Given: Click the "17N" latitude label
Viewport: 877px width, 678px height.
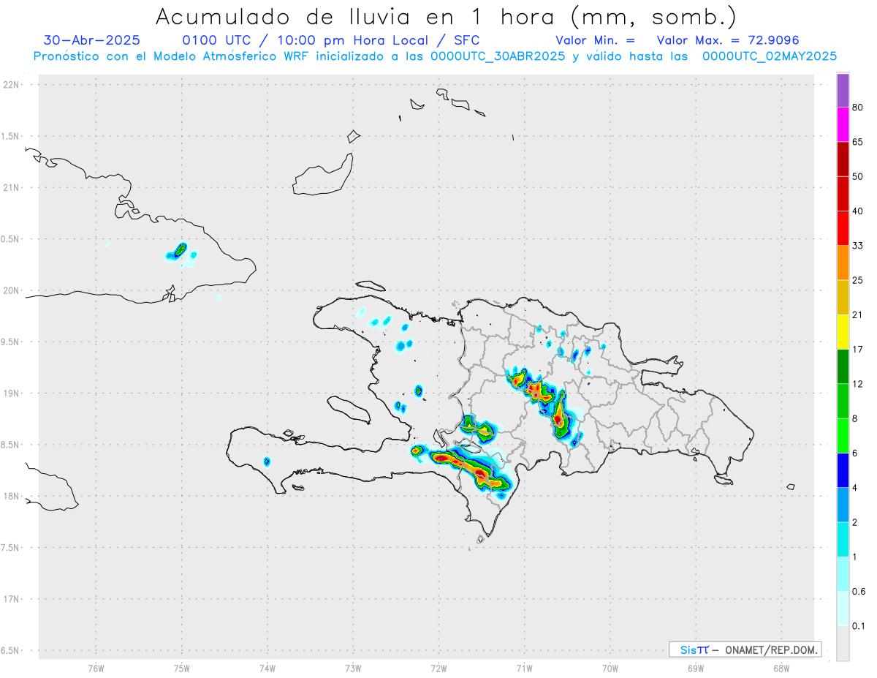Looking at the screenshot, I should pos(12,599).
